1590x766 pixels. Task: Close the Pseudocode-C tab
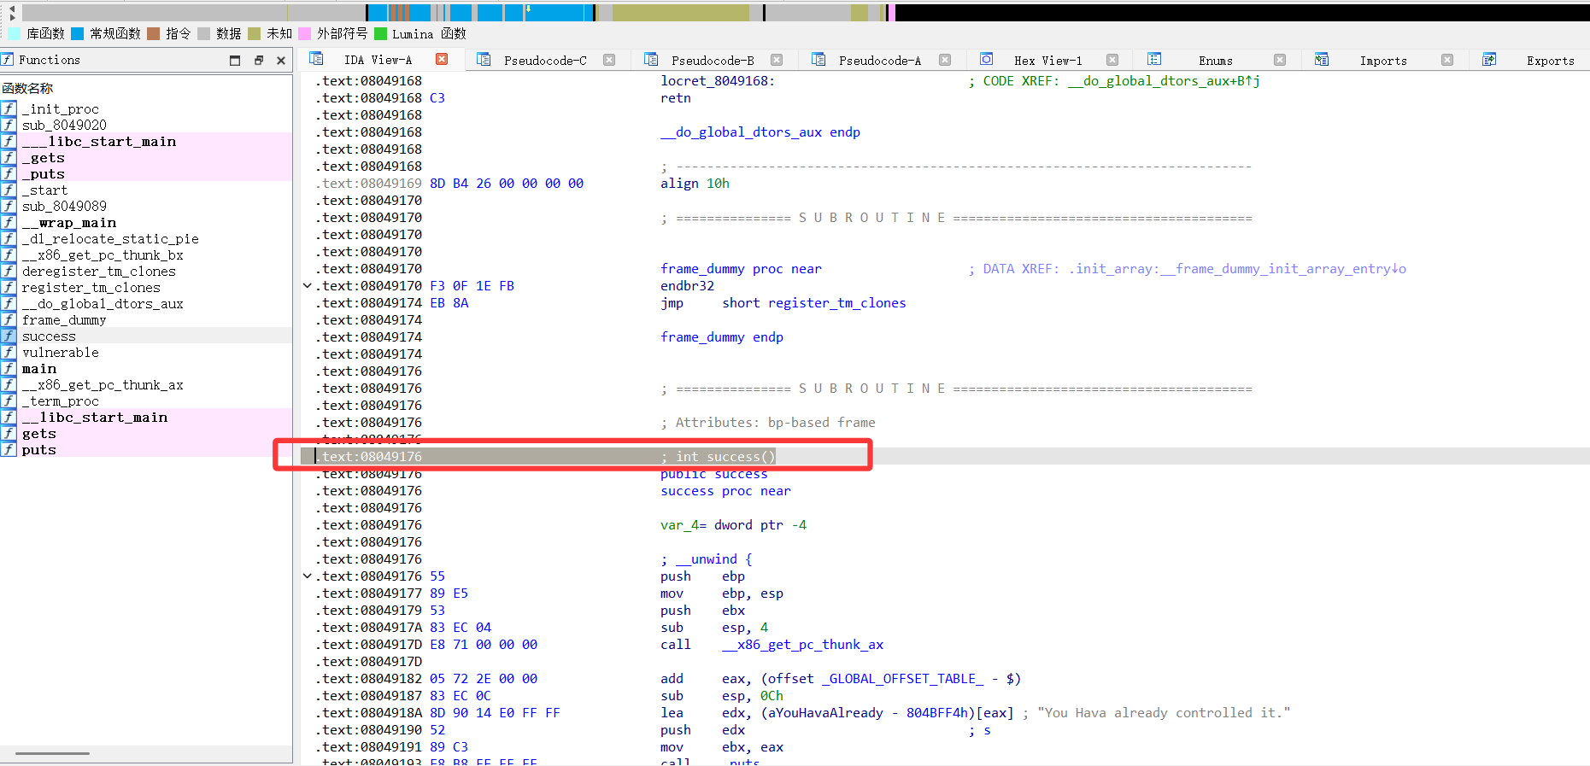[x=609, y=60]
